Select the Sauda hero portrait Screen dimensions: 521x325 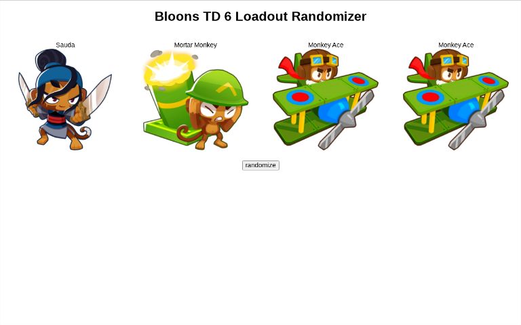coord(65,100)
